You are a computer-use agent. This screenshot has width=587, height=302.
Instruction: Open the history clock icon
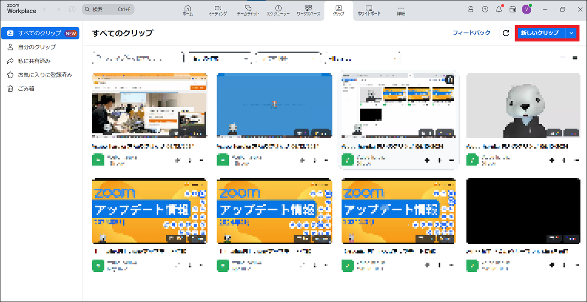[72, 9]
